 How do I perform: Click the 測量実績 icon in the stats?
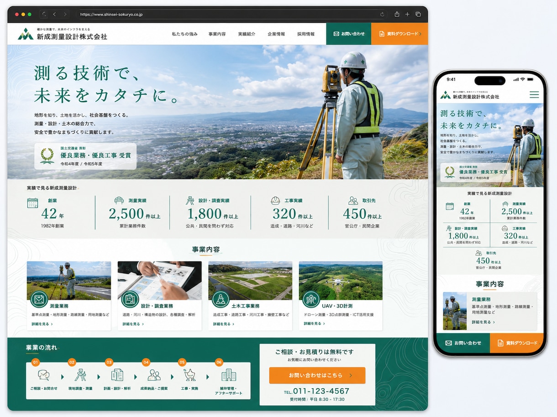[x=119, y=201]
